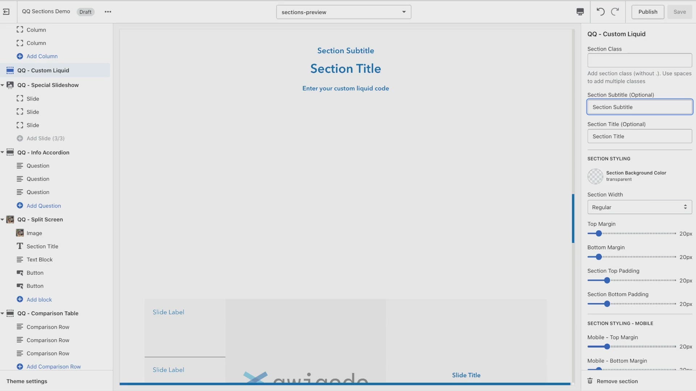The image size is (696, 391).
Task: Open Theme settings
Action: tap(26, 381)
